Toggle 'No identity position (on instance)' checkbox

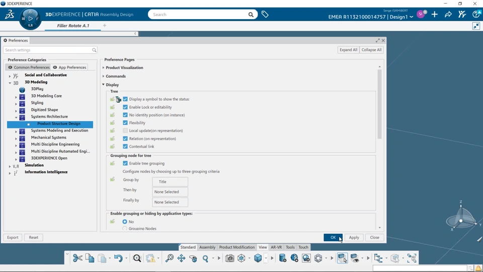pos(125,115)
